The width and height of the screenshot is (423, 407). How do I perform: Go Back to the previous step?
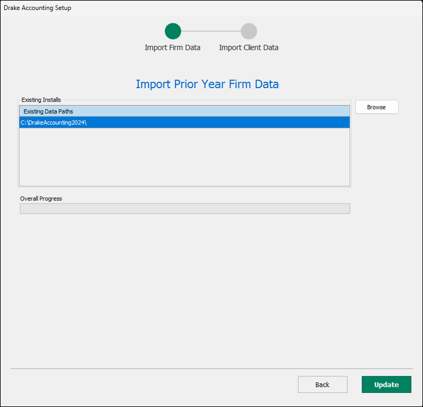click(x=323, y=384)
